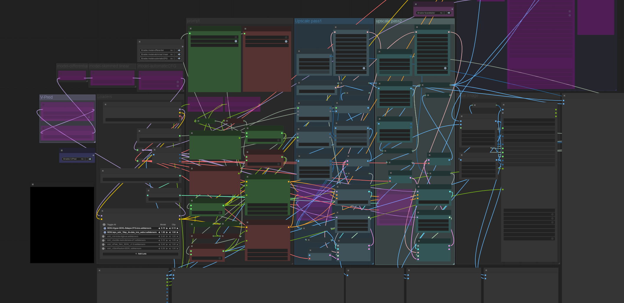This screenshot has height=303, width=624.
Task: Select the Upscale pass1 group title
Action: (x=308, y=21)
